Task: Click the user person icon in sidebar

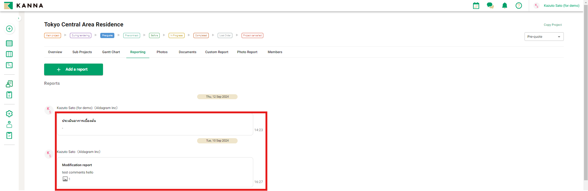Action: click(9, 124)
